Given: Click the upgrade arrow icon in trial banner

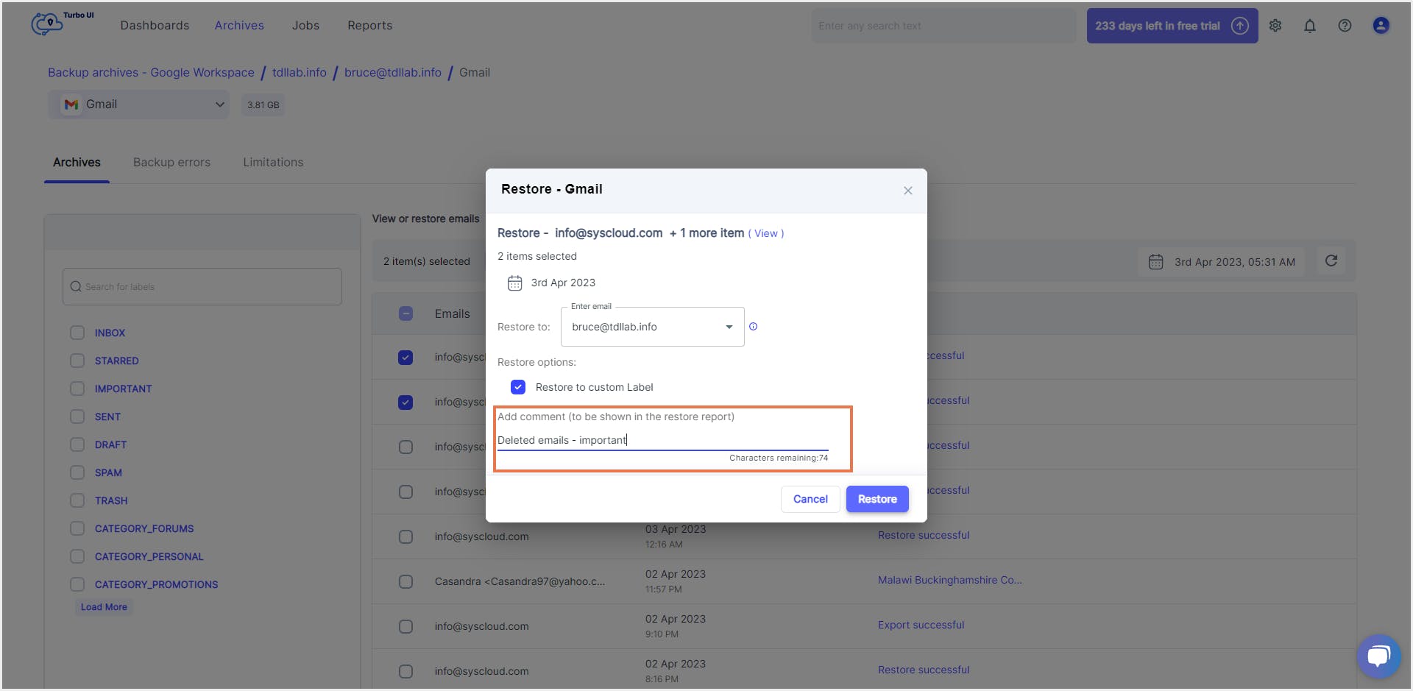Looking at the screenshot, I should point(1240,26).
